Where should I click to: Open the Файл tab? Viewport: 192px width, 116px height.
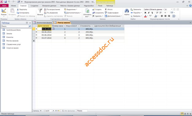[x=4, y=6]
